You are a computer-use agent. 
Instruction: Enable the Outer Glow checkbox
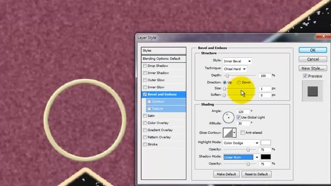[x=145, y=80]
